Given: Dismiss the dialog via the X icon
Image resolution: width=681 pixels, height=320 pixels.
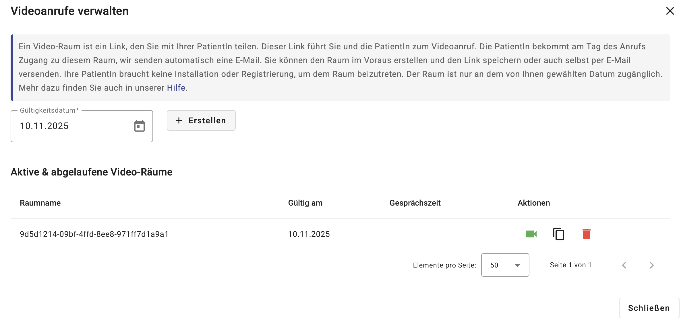Looking at the screenshot, I should point(670,11).
